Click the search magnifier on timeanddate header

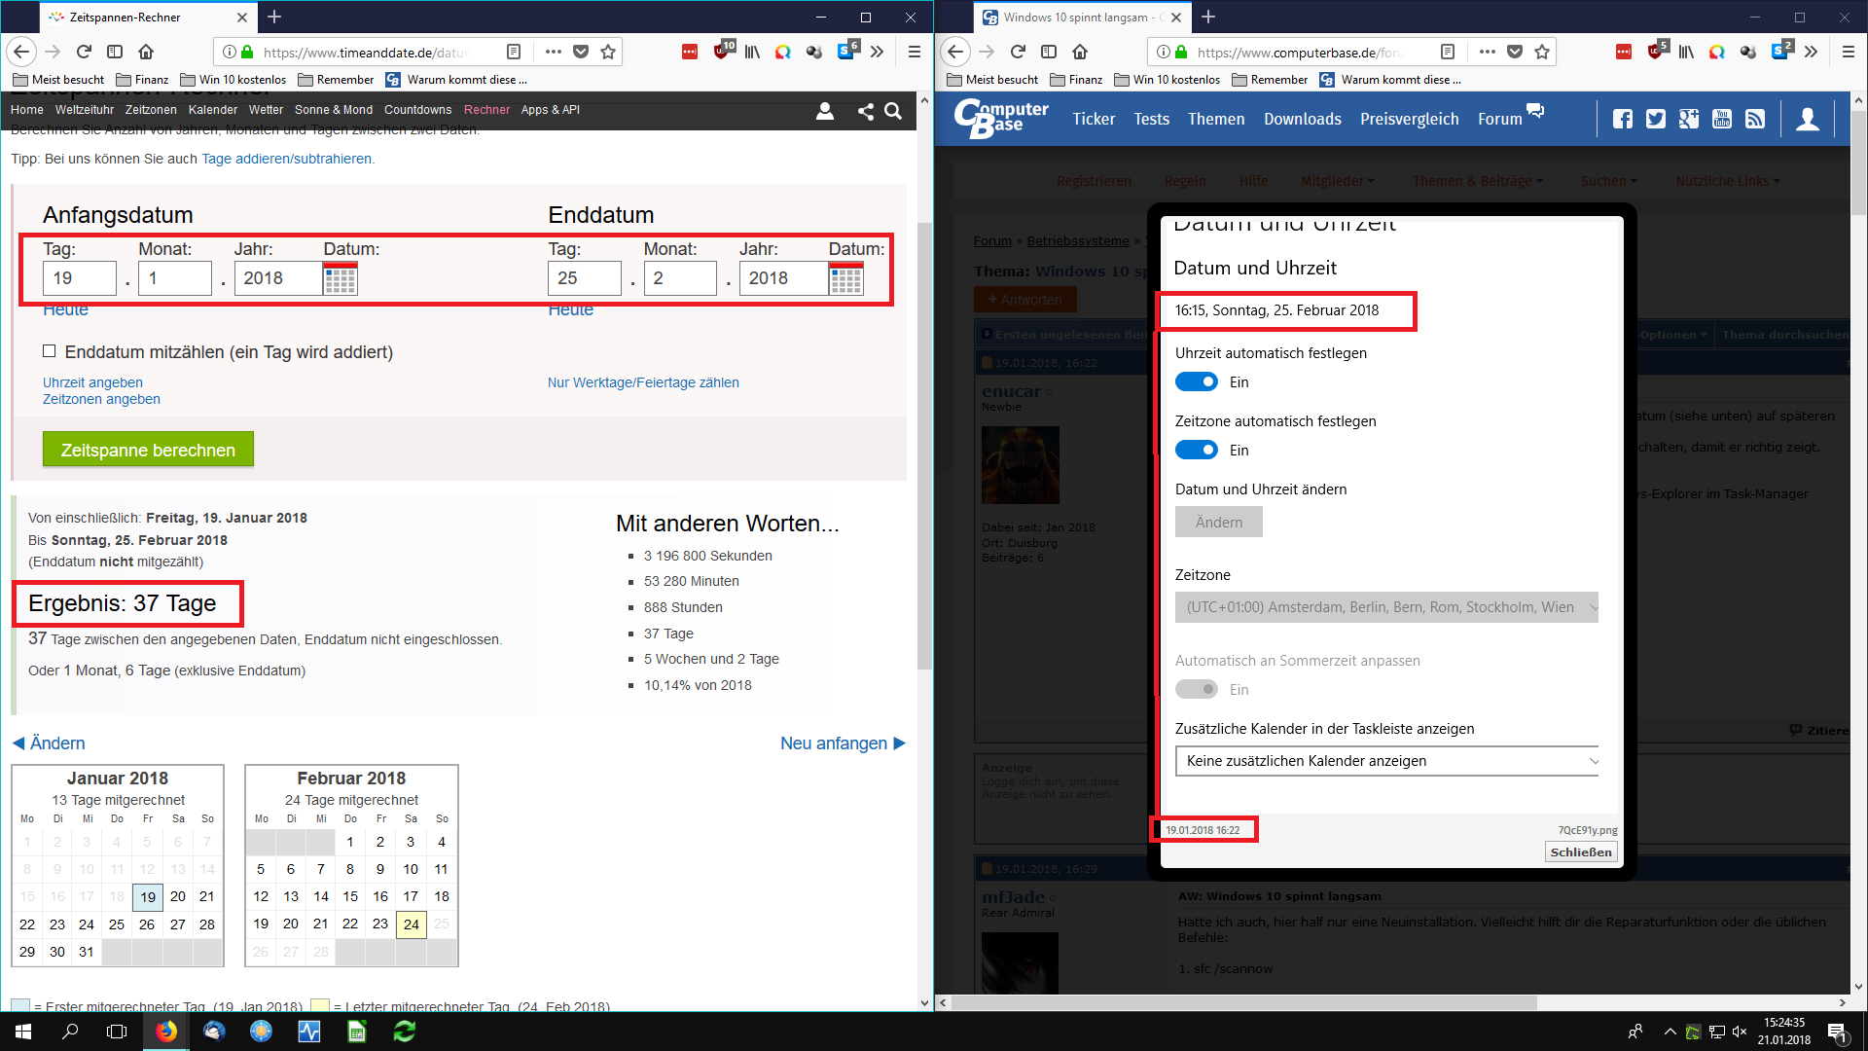(893, 112)
